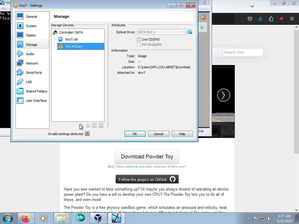Screen dimensions: 299x224
Task: Open the Display settings category
Action: (32, 35)
